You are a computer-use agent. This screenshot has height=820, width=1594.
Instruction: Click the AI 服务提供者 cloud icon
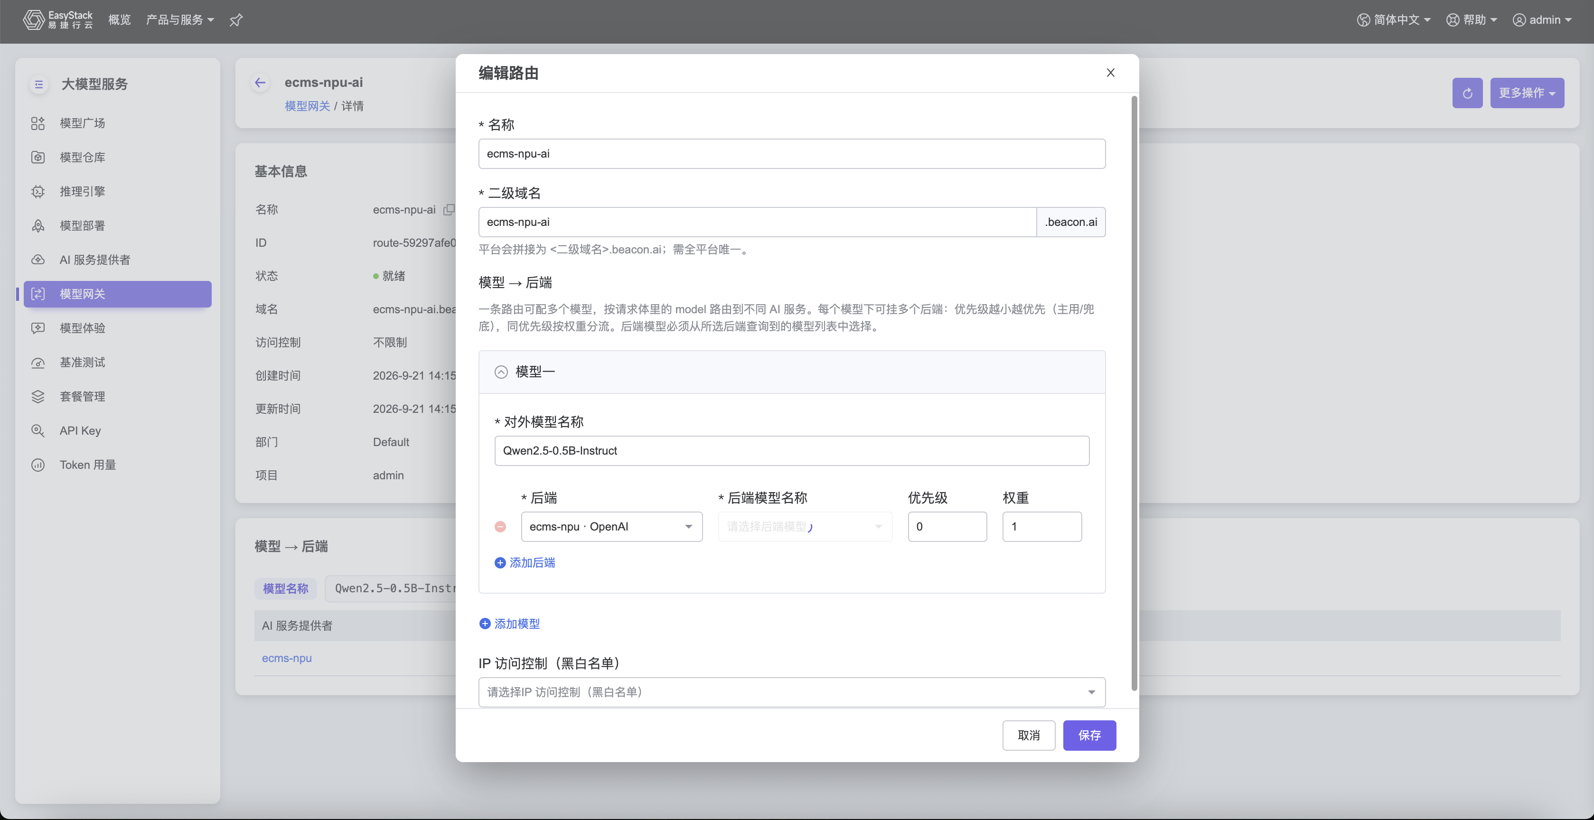click(38, 260)
